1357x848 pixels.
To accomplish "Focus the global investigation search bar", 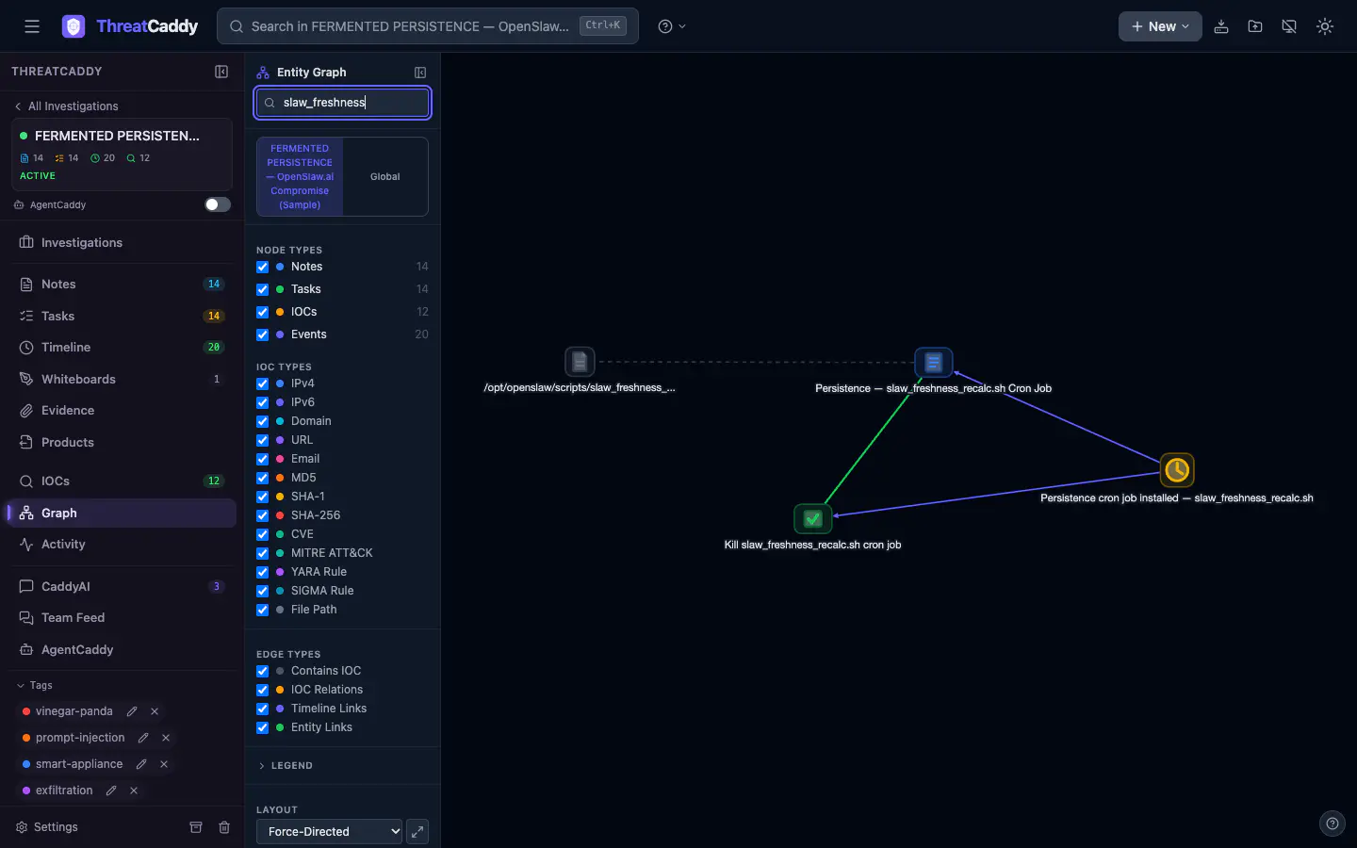I will point(428,26).
